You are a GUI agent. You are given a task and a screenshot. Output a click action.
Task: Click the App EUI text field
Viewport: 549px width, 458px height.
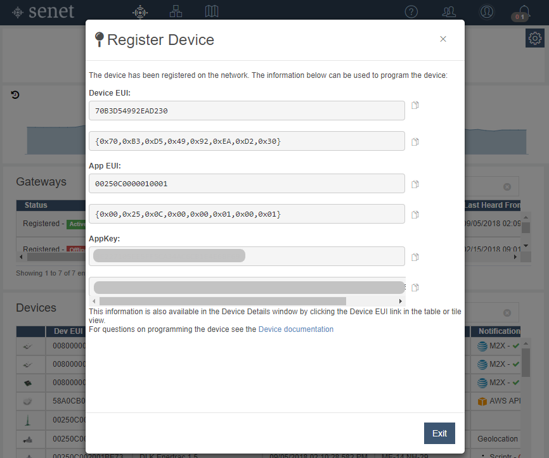tap(247, 184)
